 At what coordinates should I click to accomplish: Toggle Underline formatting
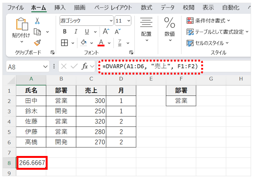86,32
